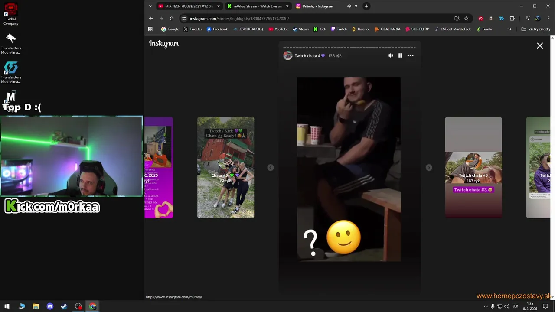The image size is (555, 312).
Task: Go to the previous story arrow
Action: click(271, 168)
